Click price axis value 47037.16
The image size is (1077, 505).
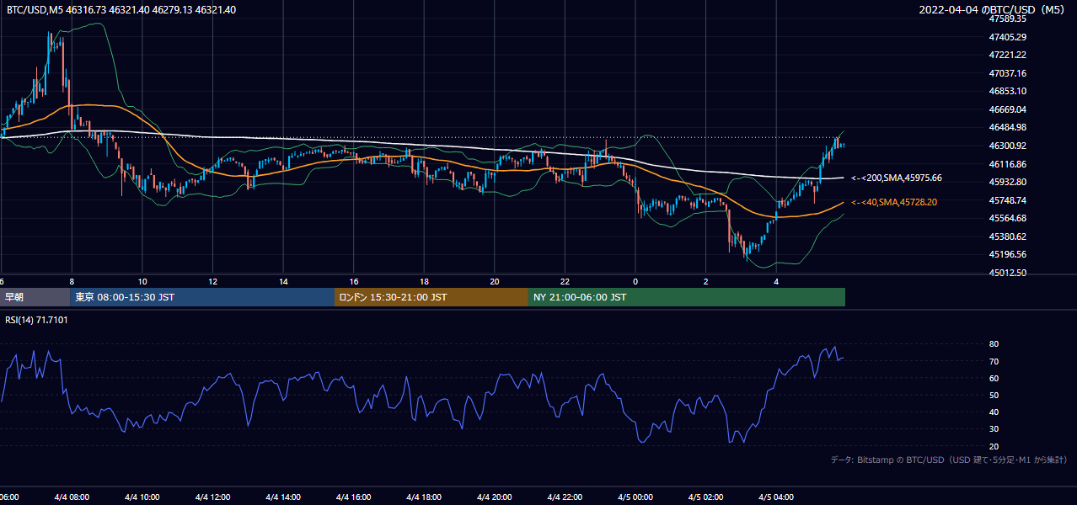(x=1007, y=73)
